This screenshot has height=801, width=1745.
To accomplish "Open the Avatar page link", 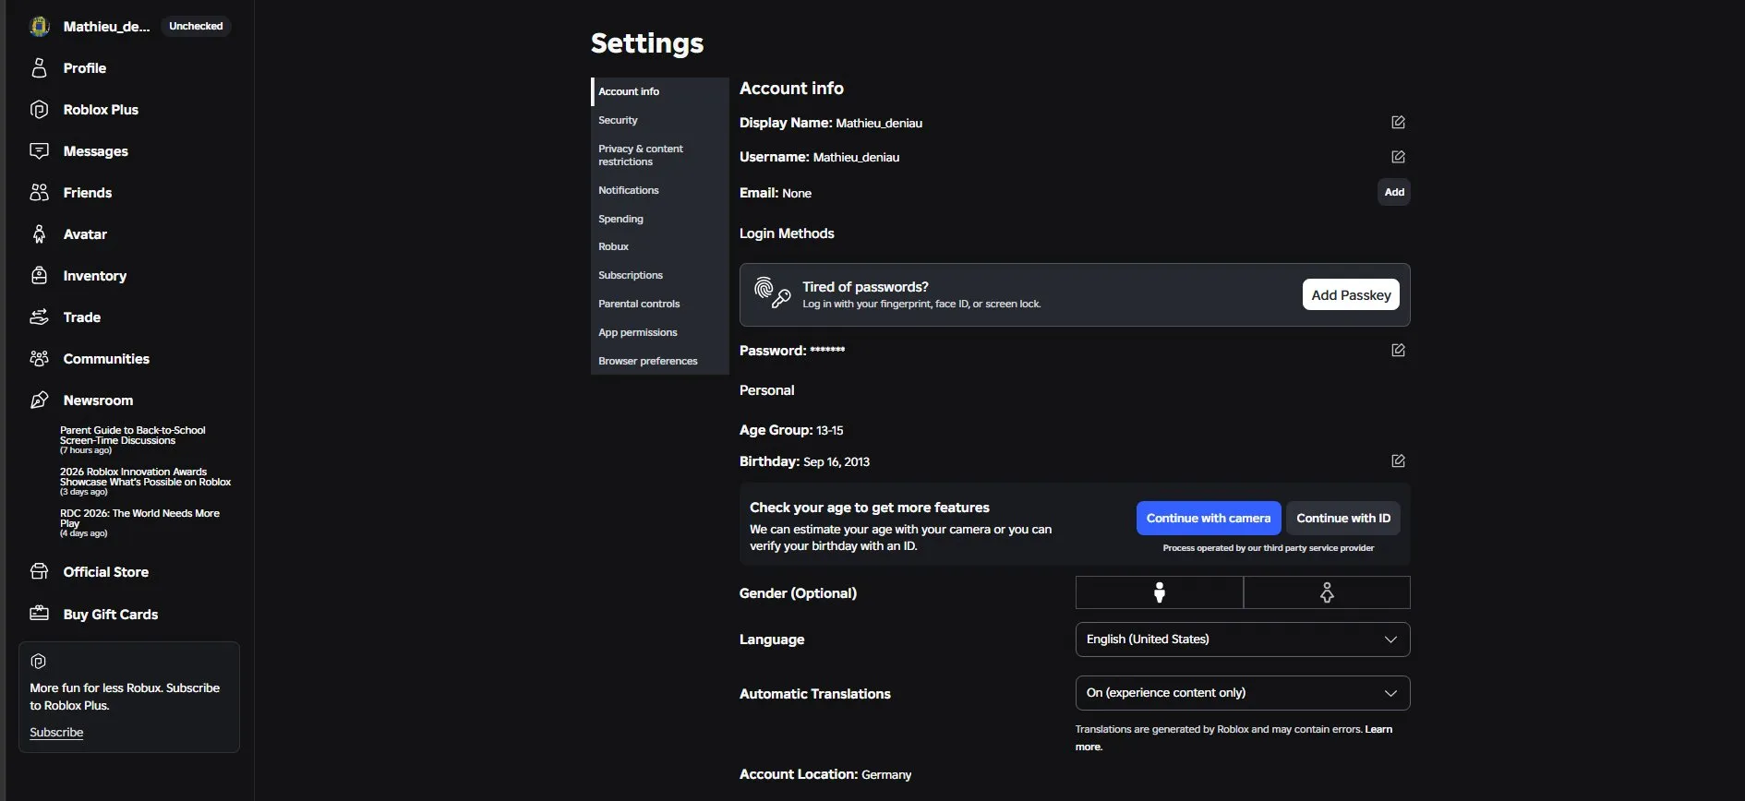I will (x=85, y=234).
